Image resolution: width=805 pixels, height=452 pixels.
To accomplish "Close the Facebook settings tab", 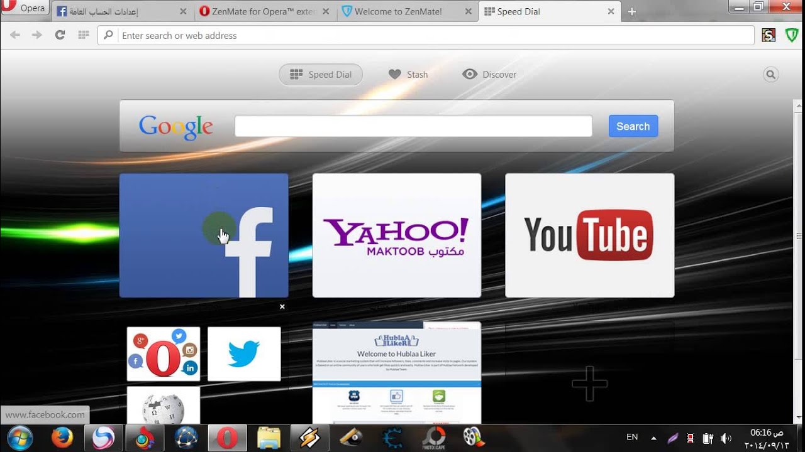I will (x=183, y=11).
